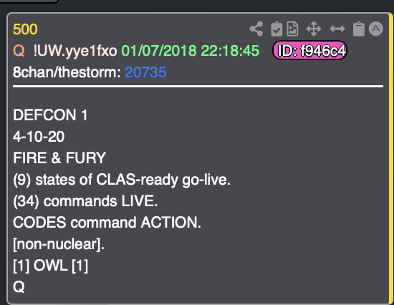Click the clipboard checkmark icon
Screen dimensions: 394x305
(x=277, y=29)
